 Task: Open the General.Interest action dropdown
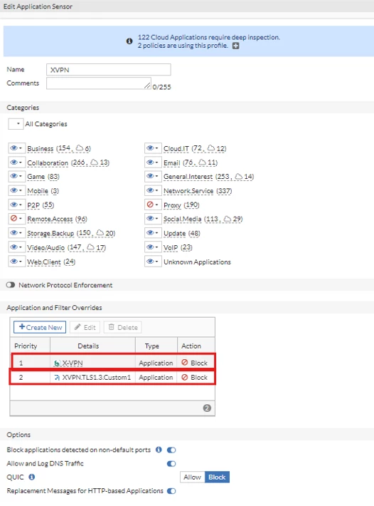point(153,177)
